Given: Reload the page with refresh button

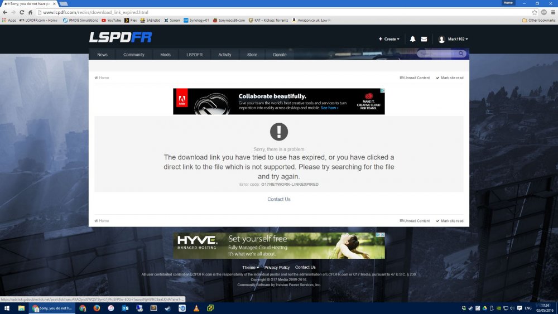Looking at the screenshot, I should pos(22,12).
